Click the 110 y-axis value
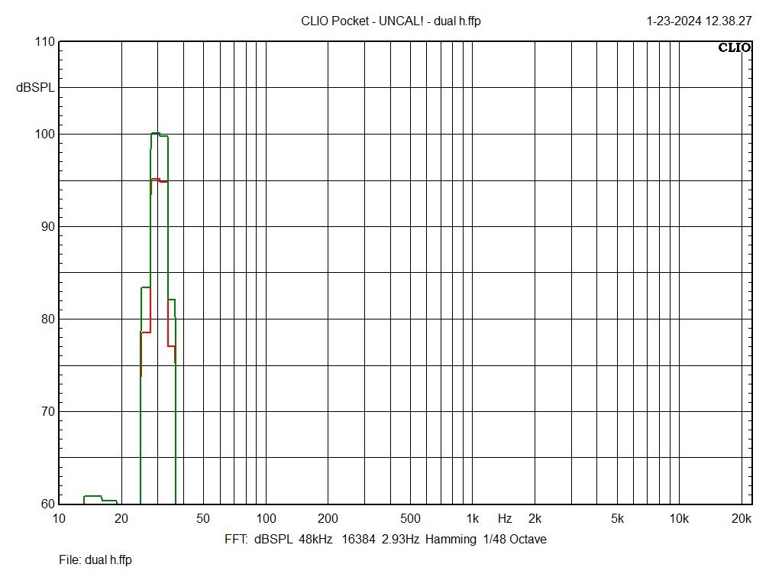The height and width of the screenshot is (587, 782). coord(45,42)
